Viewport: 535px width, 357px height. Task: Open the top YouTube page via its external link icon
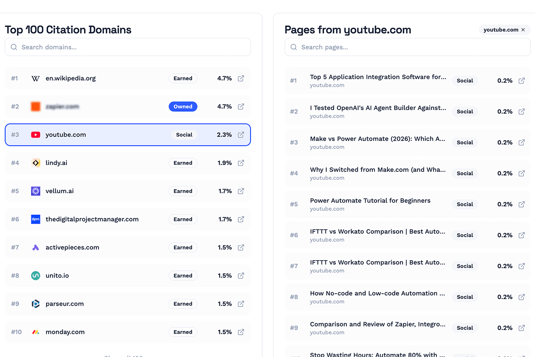click(x=522, y=80)
